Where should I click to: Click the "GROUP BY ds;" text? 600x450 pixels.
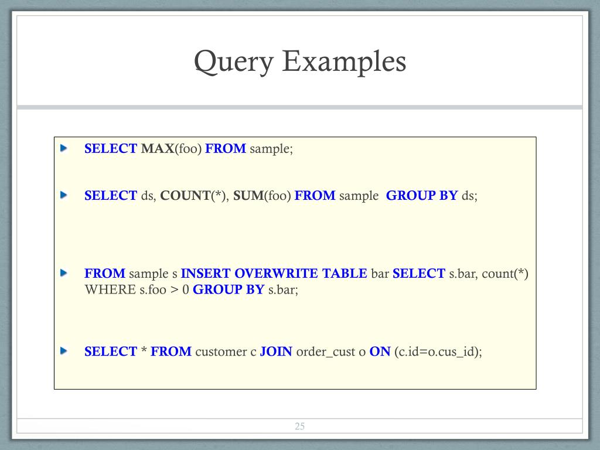(x=432, y=196)
